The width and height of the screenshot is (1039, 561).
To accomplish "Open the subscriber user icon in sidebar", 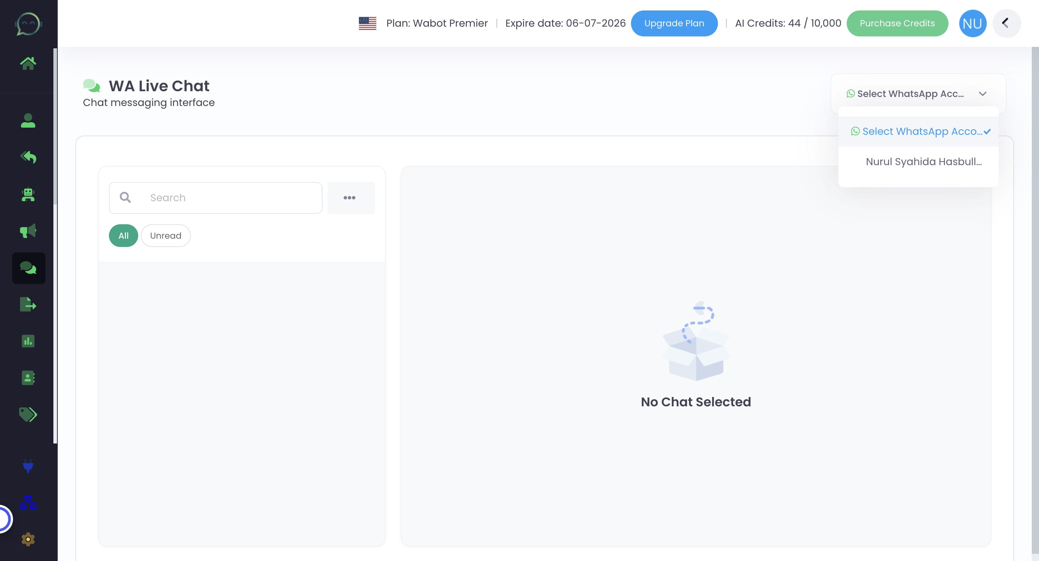I will (x=28, y=120).
